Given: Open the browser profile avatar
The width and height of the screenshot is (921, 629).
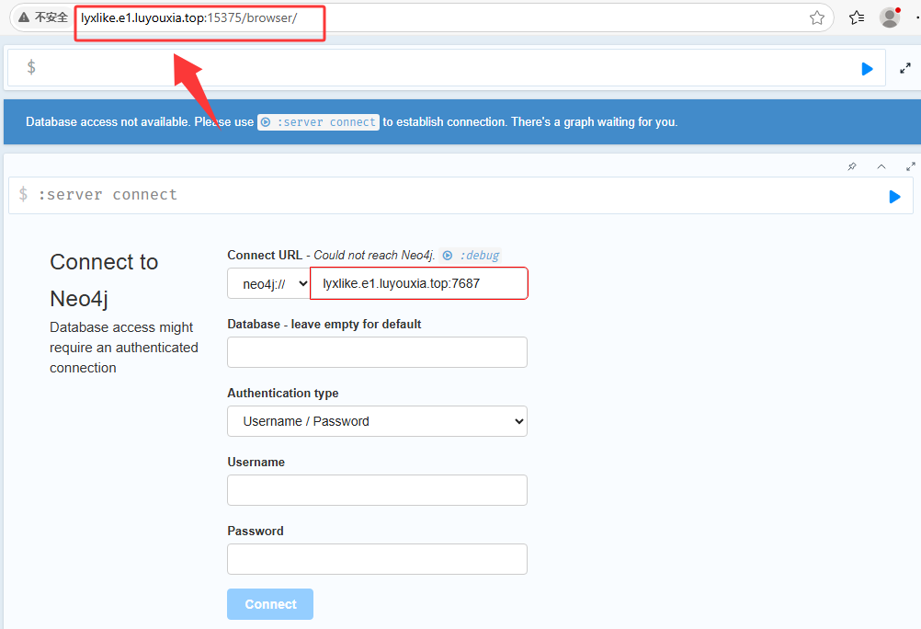Looking at the screenshot, I should (890, 17).
